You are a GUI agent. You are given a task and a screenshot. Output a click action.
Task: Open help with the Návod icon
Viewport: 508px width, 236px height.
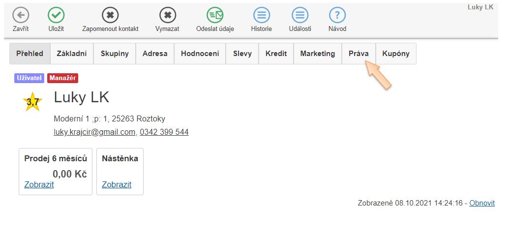point(337,15)
